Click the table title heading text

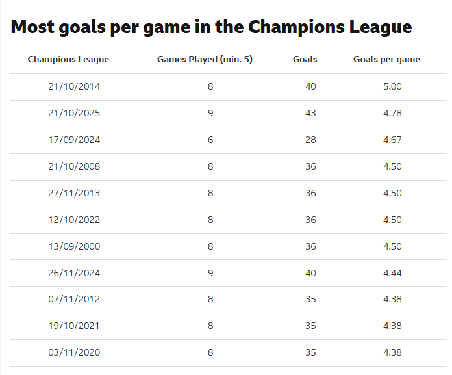tap(212, 27)
